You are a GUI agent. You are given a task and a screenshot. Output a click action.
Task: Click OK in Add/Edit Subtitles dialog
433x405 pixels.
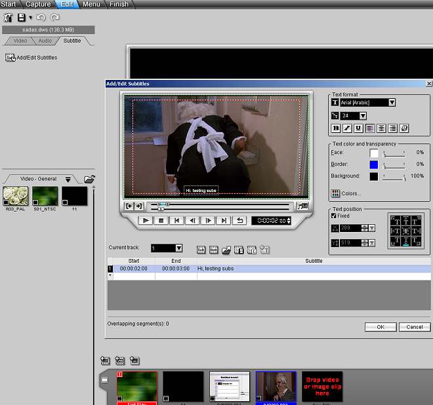click(381, 327)
